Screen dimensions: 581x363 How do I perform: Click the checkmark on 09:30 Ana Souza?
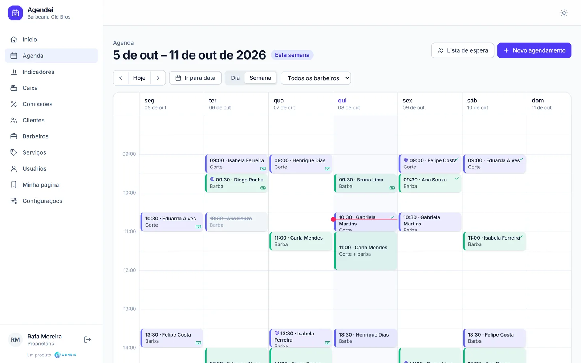[x=456, y=179]
